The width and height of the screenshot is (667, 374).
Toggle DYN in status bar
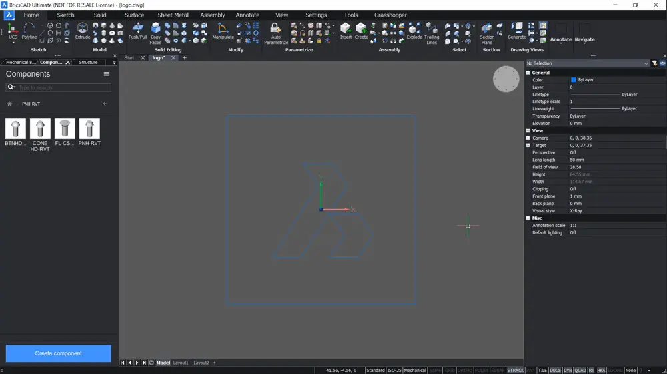click(568, 371)
